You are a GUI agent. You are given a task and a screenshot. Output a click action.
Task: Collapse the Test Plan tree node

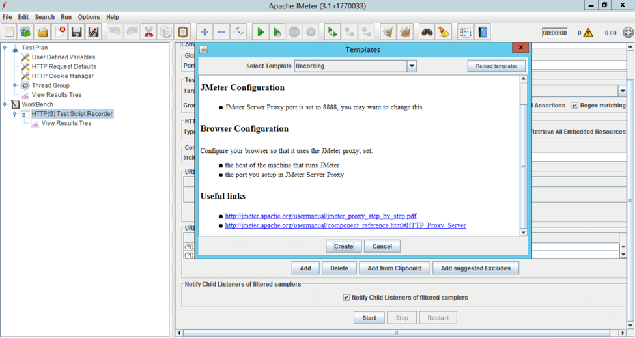[x=5, y=48]
